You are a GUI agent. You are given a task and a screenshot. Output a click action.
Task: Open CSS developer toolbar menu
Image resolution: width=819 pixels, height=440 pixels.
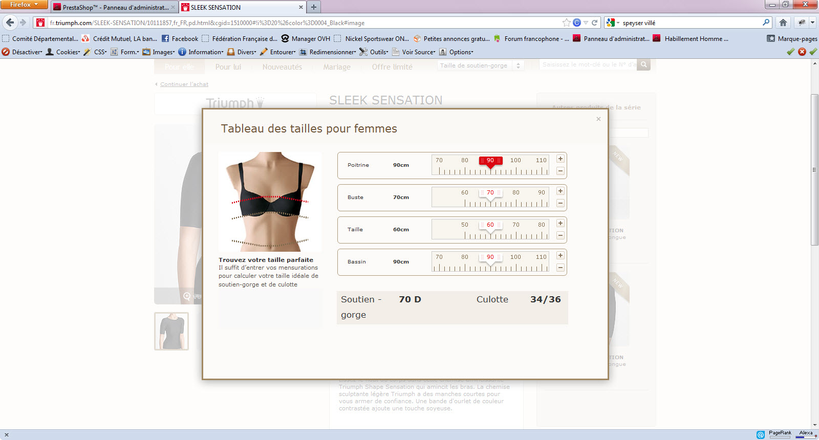95,52
